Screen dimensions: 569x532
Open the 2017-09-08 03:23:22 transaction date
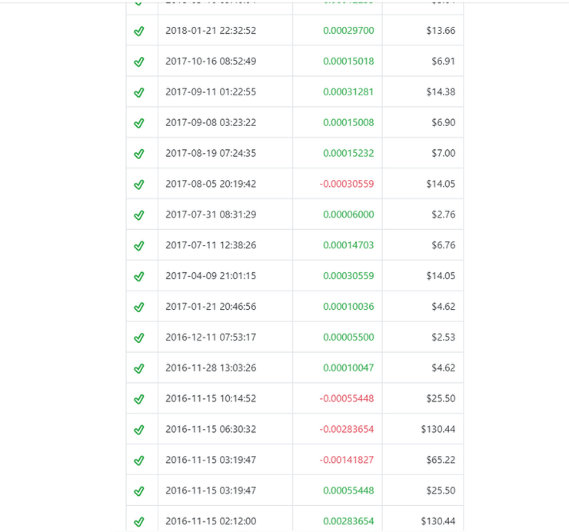pos(211,122)
